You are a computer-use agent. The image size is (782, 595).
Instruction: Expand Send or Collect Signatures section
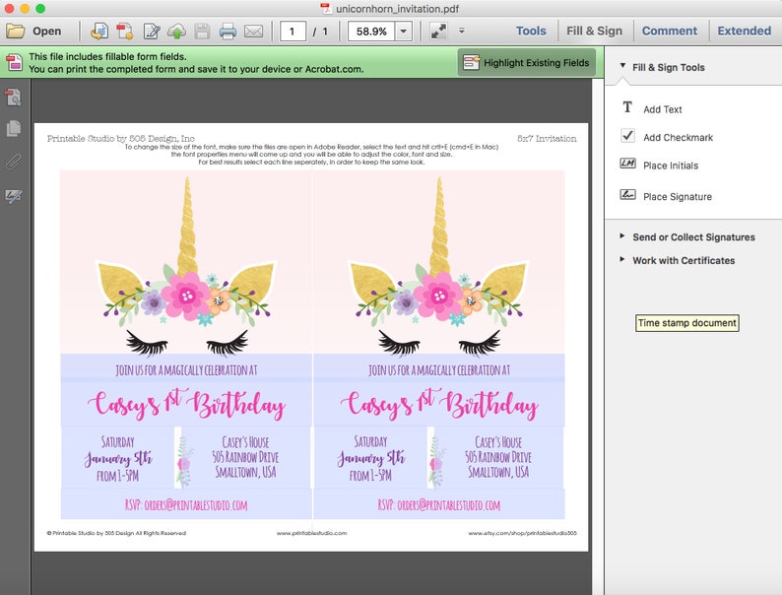pos(621,235)
